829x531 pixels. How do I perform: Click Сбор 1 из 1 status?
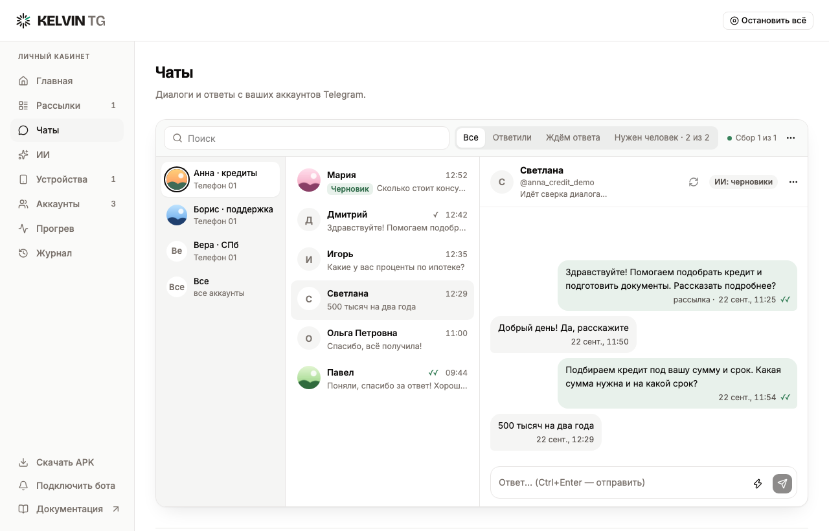point(752,138)
